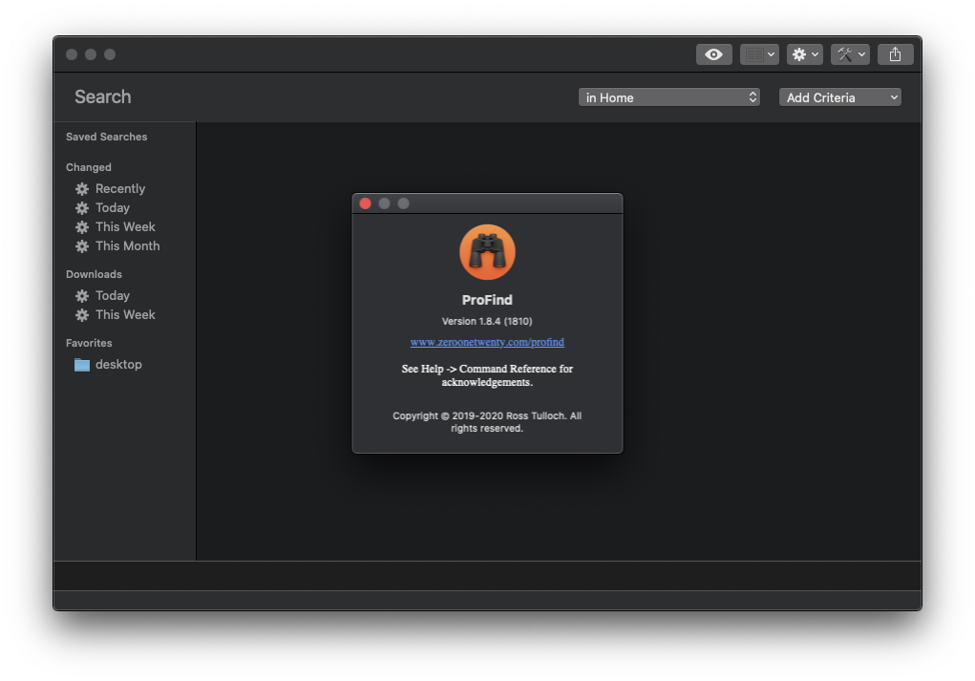Click the Changed section header
Screen dimensions: 975x681
pos(88,167)
